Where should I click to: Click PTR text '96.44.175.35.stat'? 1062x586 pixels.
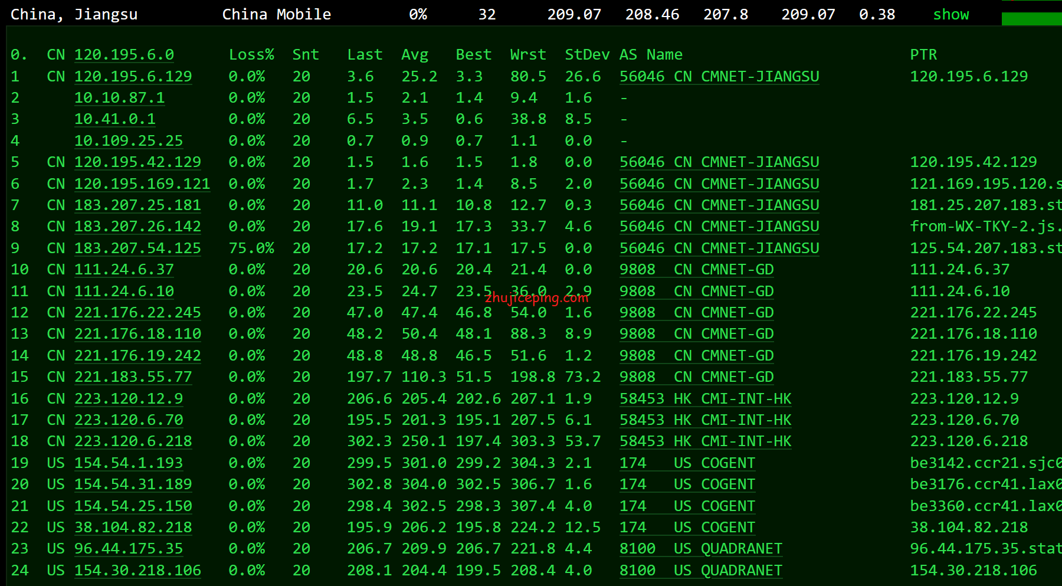pos(986,548)
